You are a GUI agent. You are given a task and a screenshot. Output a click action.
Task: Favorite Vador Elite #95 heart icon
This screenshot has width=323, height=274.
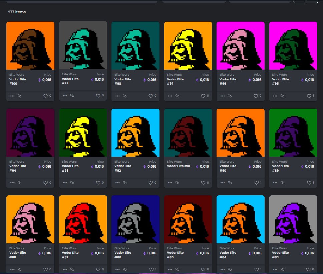tap(309, 96)
